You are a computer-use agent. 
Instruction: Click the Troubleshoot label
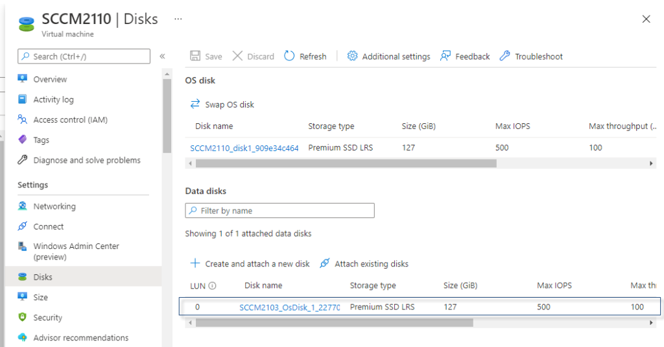(539, 56)
